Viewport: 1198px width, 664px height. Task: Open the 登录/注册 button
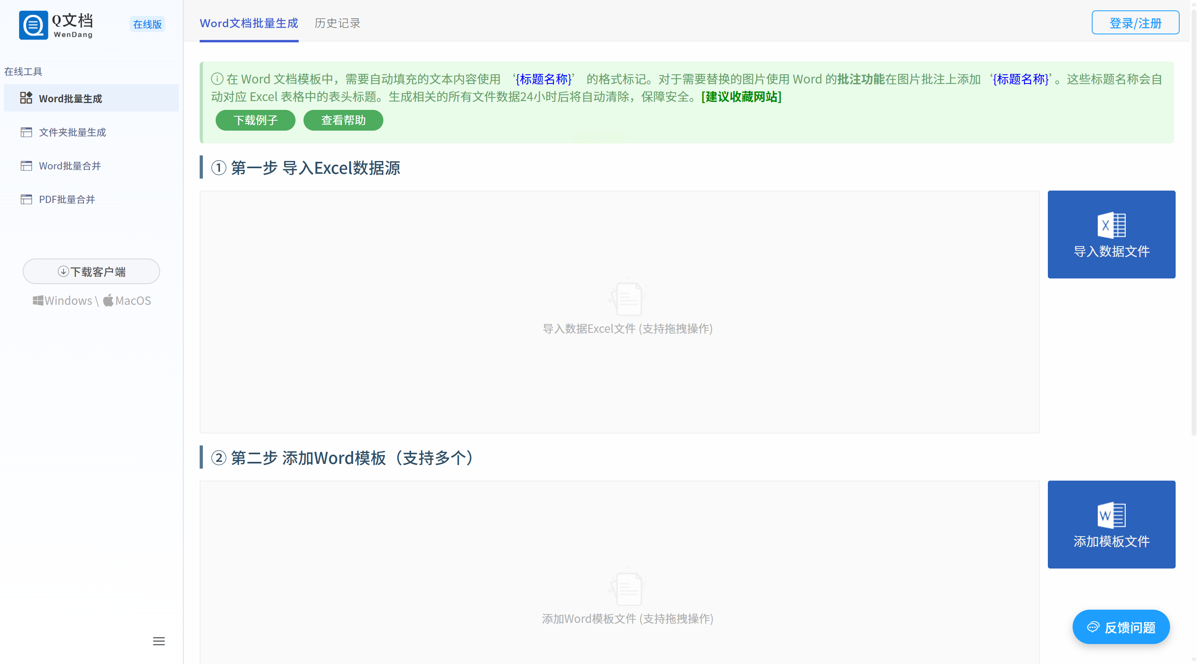1135,23
